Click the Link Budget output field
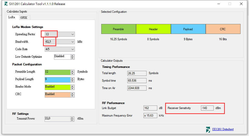 pos(150,108)
